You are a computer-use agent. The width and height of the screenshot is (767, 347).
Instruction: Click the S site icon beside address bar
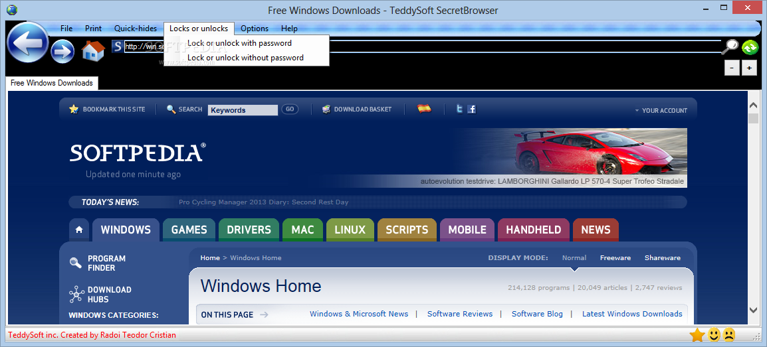click(117, 46)
